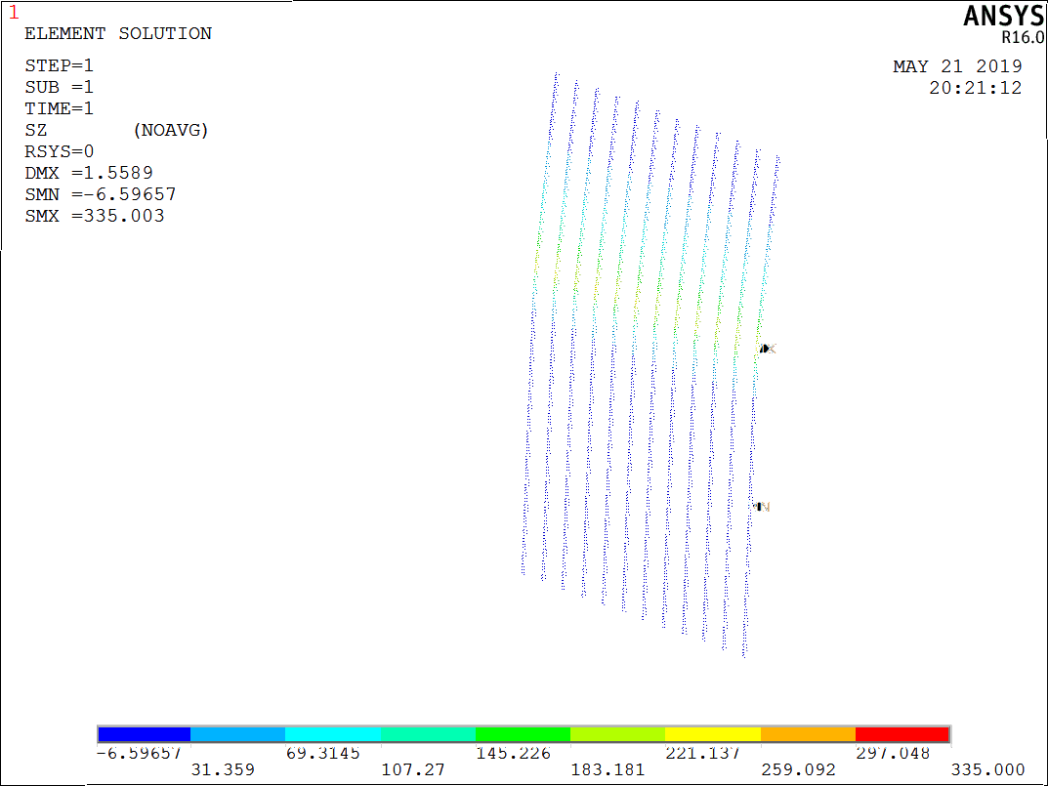
Task: Click the SZ label
Action: 36,130
